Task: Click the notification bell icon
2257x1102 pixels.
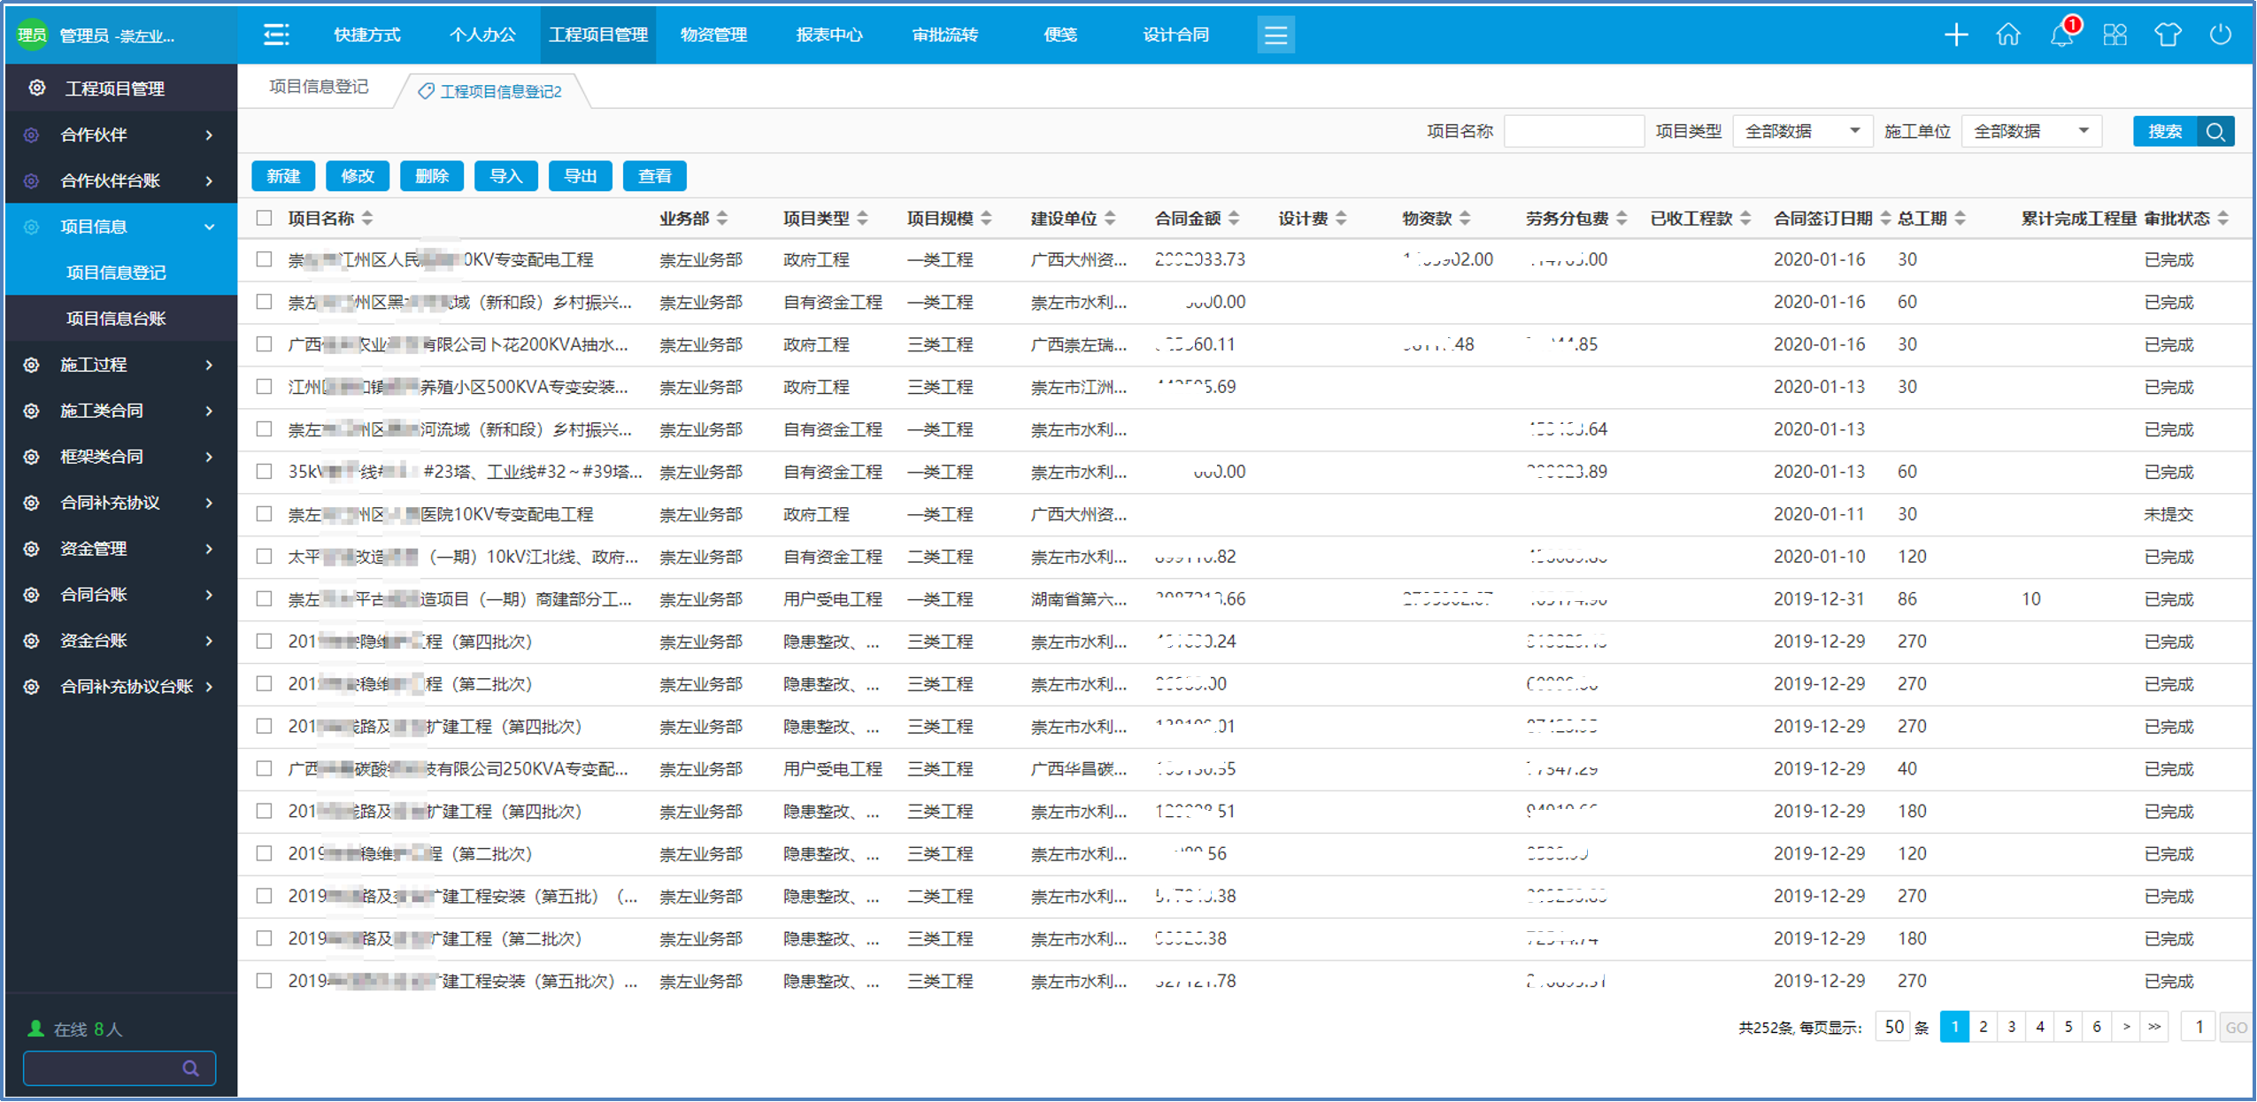Action: pyautogui.click(x=2061, y=35)
